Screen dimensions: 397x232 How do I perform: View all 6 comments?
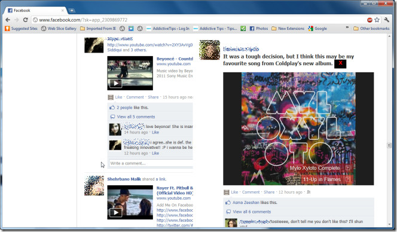(252, 212)
